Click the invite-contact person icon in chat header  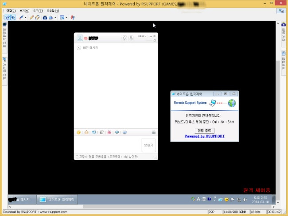point(131,38)
